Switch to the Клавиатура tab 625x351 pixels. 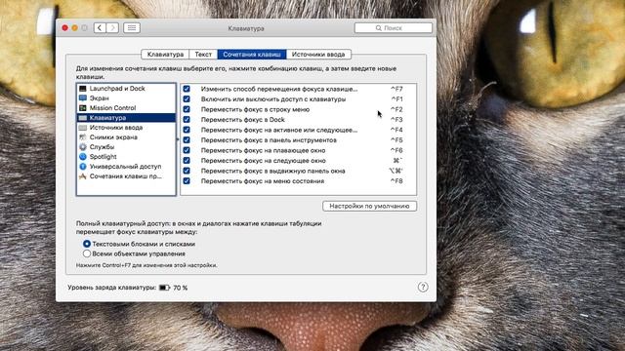pos(165,55)
